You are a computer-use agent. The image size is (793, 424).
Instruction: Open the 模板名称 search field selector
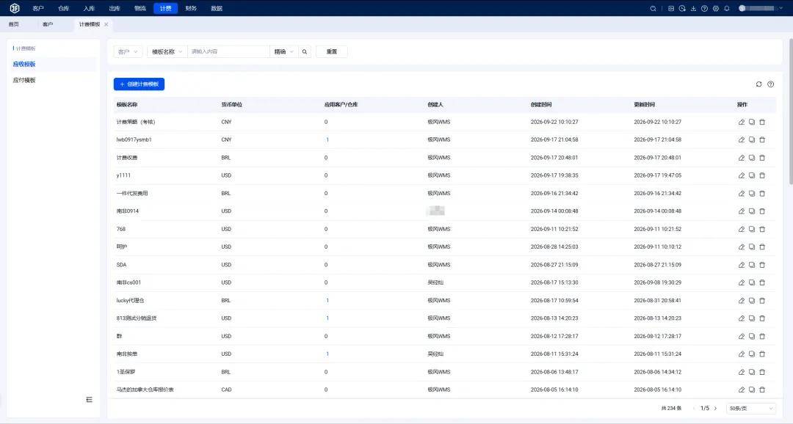click(x=167, y=51)
